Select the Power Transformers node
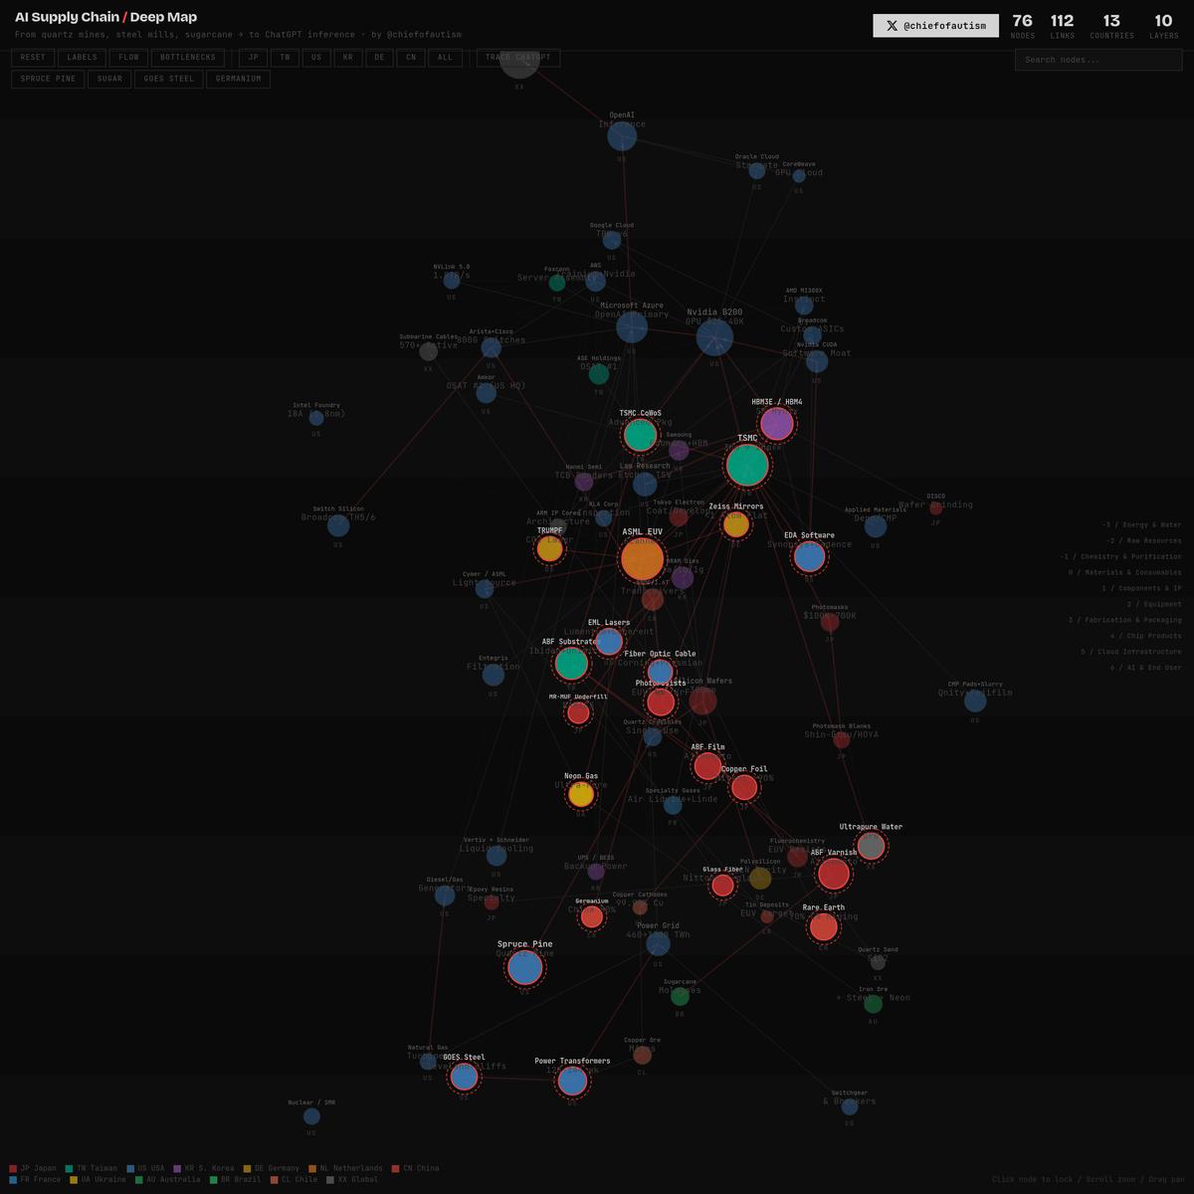 (572, 1081)
